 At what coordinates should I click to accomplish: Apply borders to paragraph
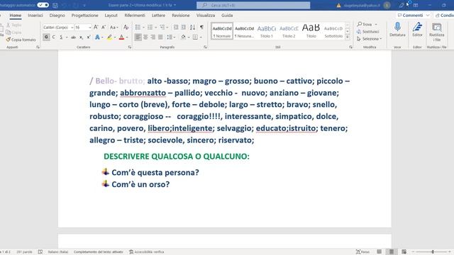click(x=196, y=37)
